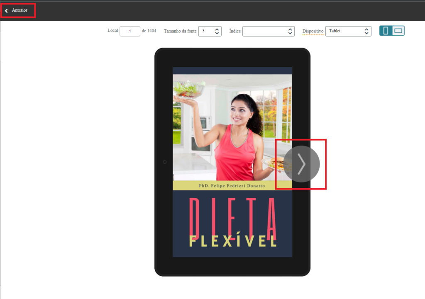Click the Local page number field

pos(130,31)
